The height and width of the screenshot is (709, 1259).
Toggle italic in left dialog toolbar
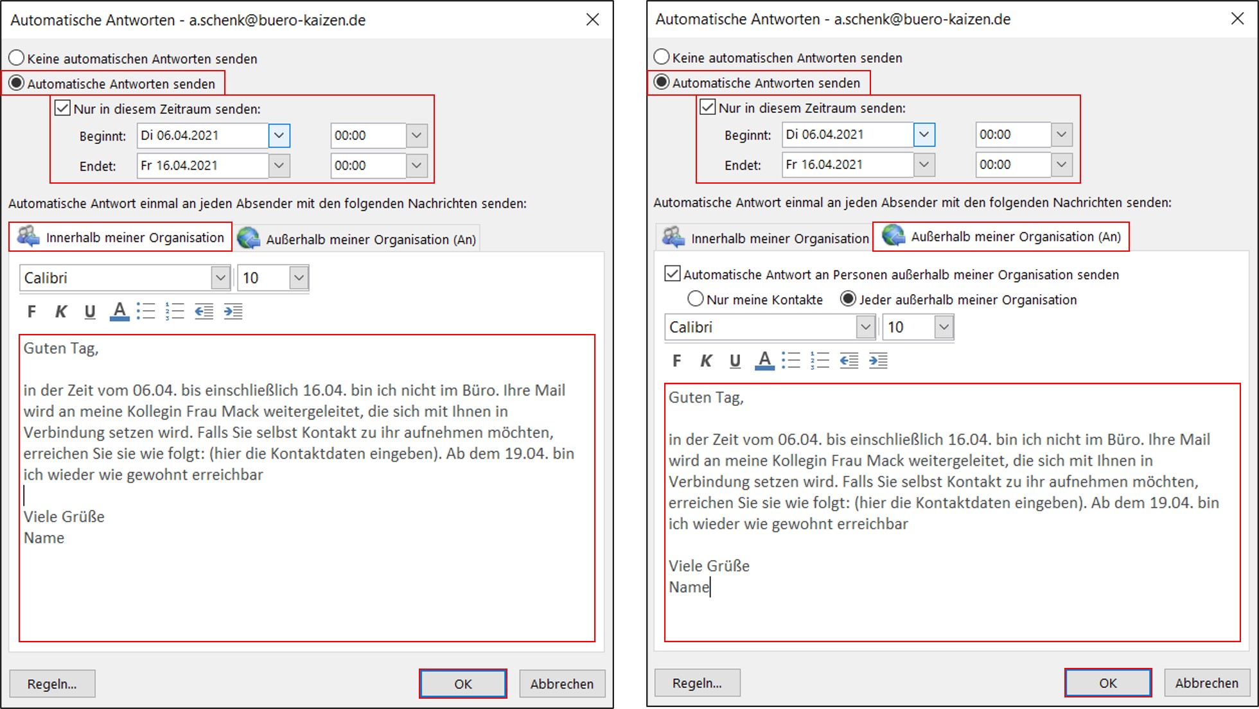pos(61,311)
